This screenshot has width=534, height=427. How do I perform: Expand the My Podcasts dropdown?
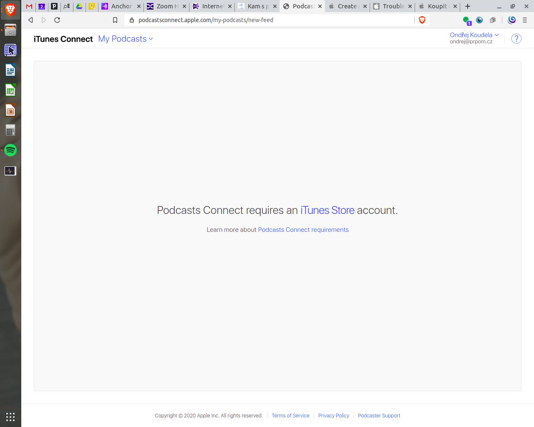(126, 39)
